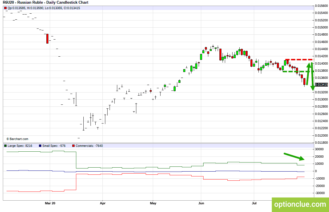The width and height of the screenshot is (329, 212).
Task: Click the May date axis label
Action: click(x=153, y=203)
